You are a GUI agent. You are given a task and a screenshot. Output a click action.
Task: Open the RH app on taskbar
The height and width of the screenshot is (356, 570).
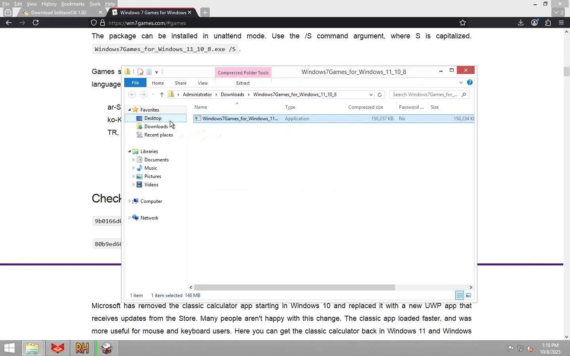click(x=82, y=348)
